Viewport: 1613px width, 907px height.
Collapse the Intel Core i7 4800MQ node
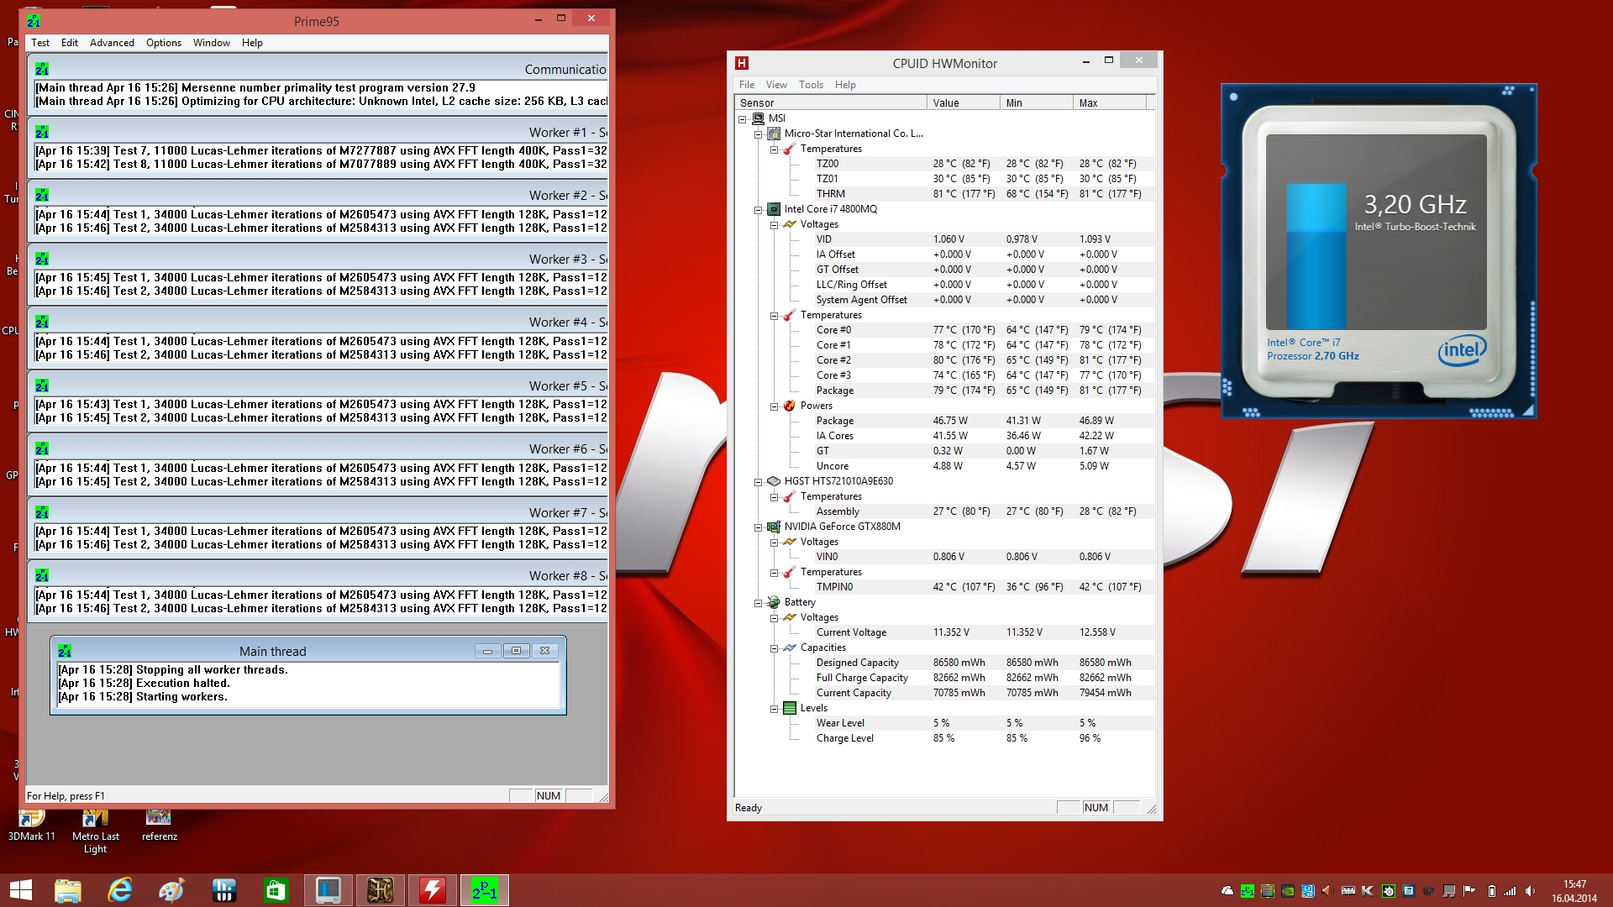point(758,210)
